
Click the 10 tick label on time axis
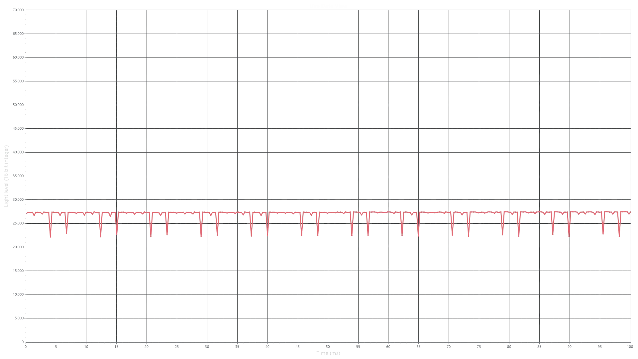click(x=86, y=347)
